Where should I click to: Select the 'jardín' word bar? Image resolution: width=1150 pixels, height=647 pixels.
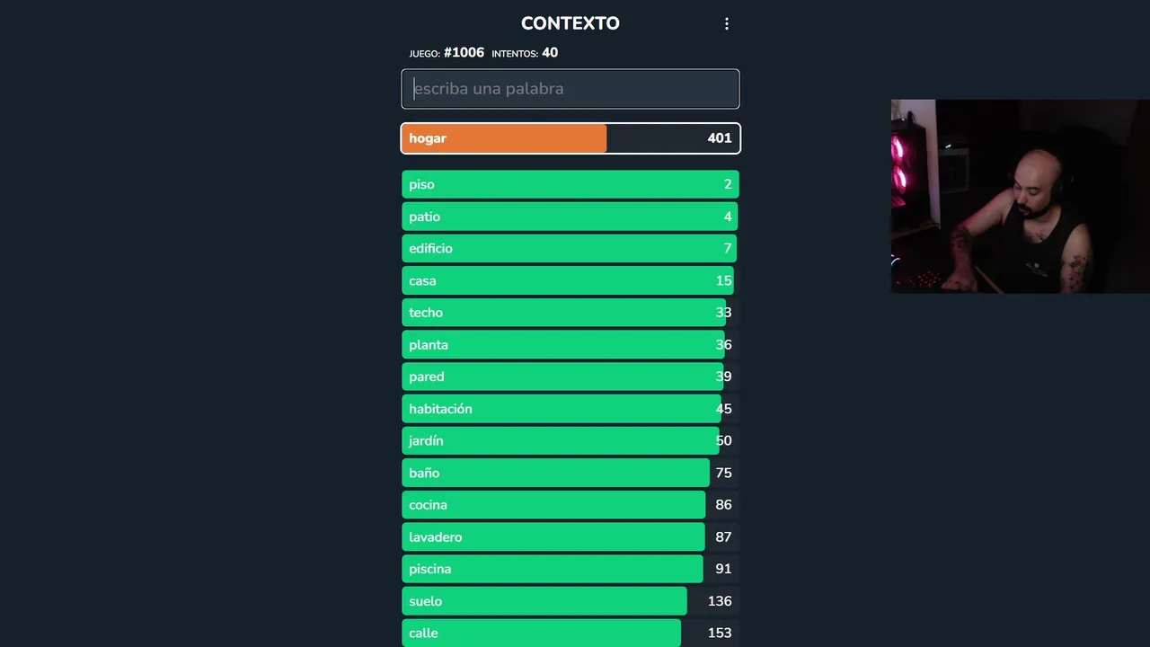point(570,440)
